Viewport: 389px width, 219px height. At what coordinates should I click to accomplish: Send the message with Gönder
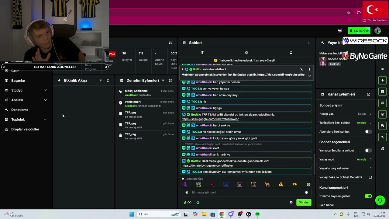(x=304, y=202)
